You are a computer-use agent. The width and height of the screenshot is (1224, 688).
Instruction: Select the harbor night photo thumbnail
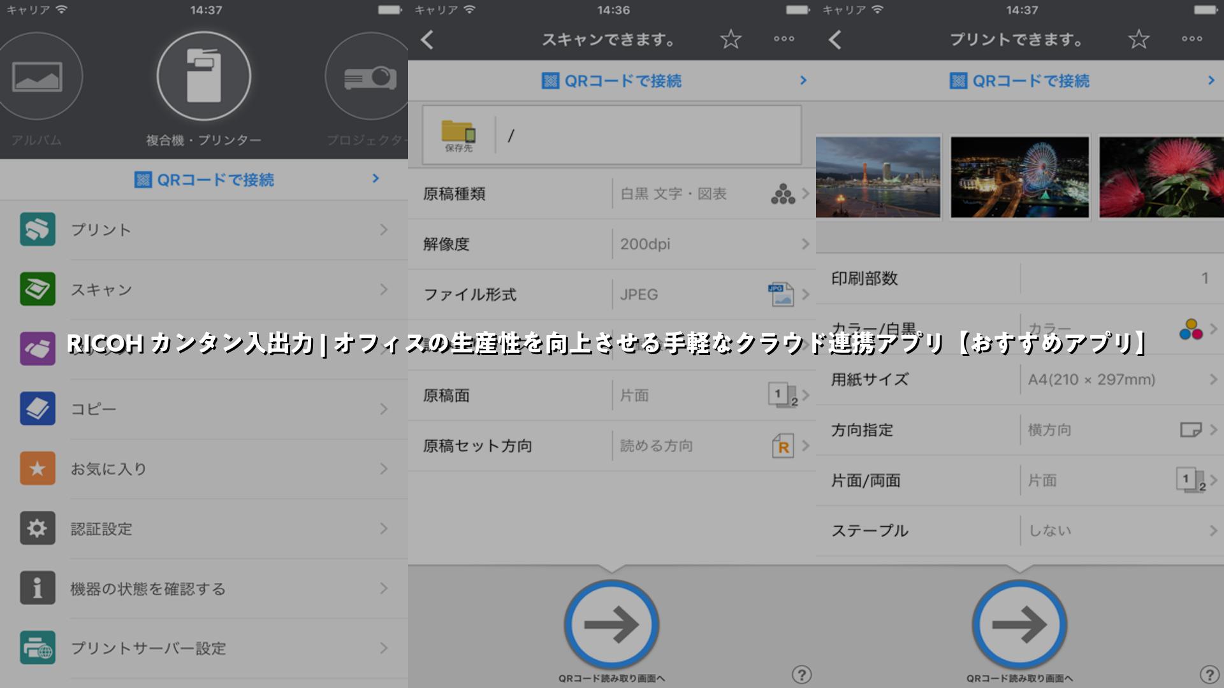coord(878,177)
